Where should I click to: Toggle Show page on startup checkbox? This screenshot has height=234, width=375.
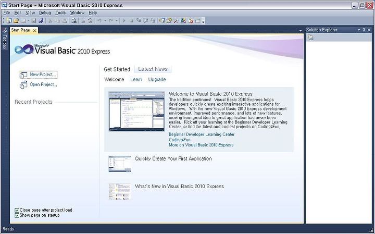(x=17, y=215)
